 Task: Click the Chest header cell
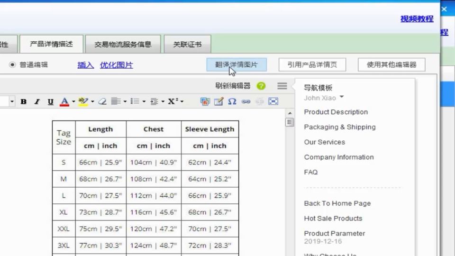point(154,129)
